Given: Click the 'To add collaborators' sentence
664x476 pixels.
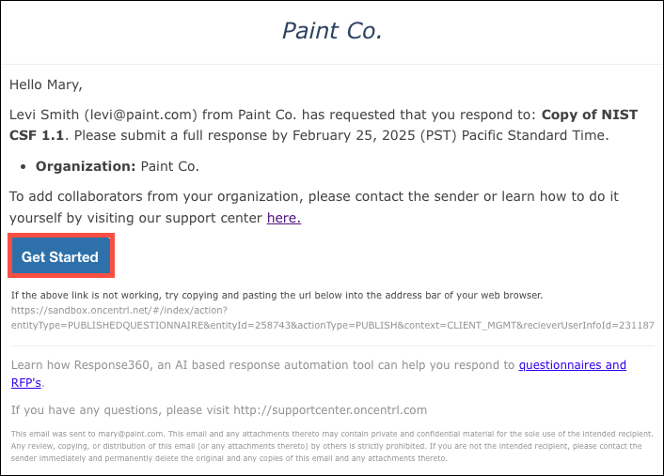Looking at the screenshot, I should pos(314,207).
